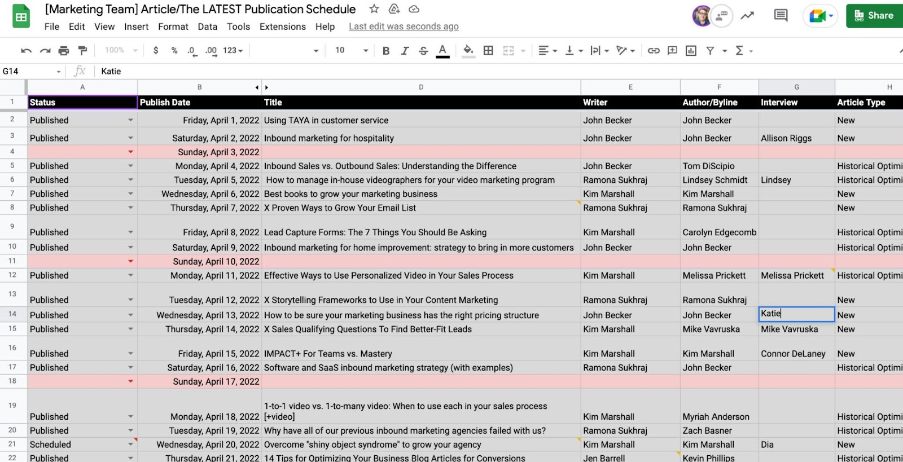This screenshot has height=462, width=903.
Task: Open Status dropdown in row 21 Scheduled
Action: pyautogui.click(x=130, y=445)
